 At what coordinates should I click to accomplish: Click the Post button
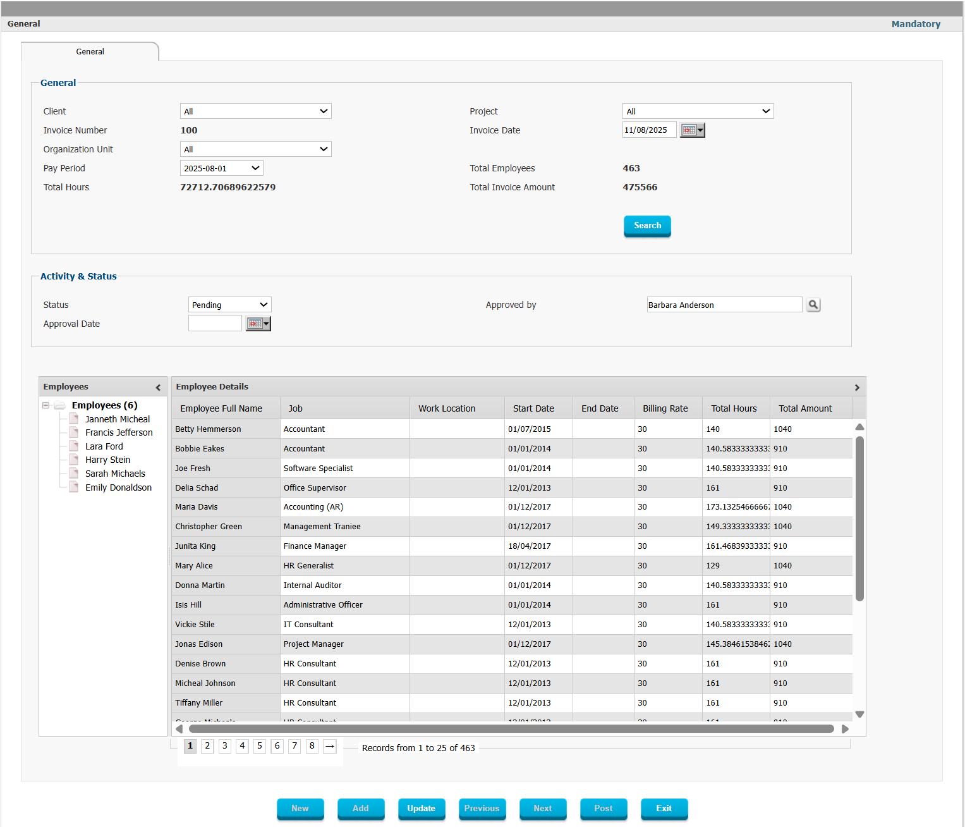(604, 809)
